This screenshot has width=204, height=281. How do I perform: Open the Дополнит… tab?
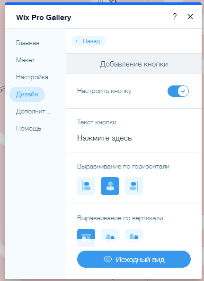(x=34, y=111)
